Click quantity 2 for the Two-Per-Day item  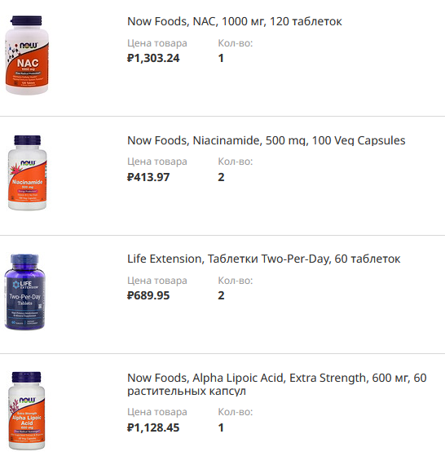click(221, 295)
